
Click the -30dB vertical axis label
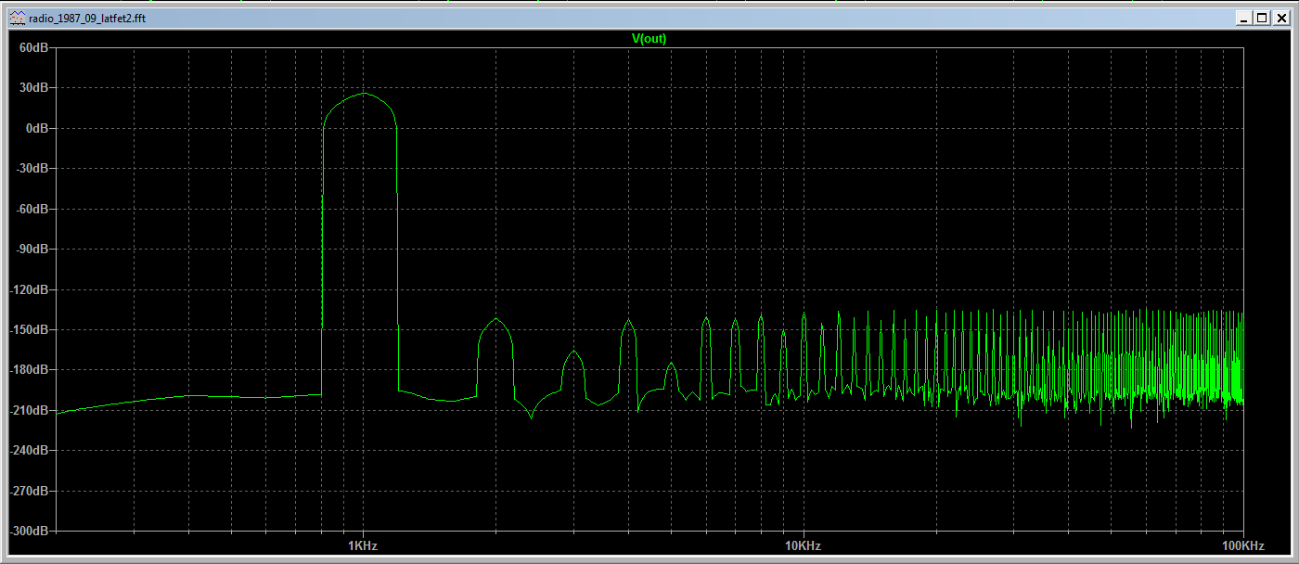pos(32,168)
